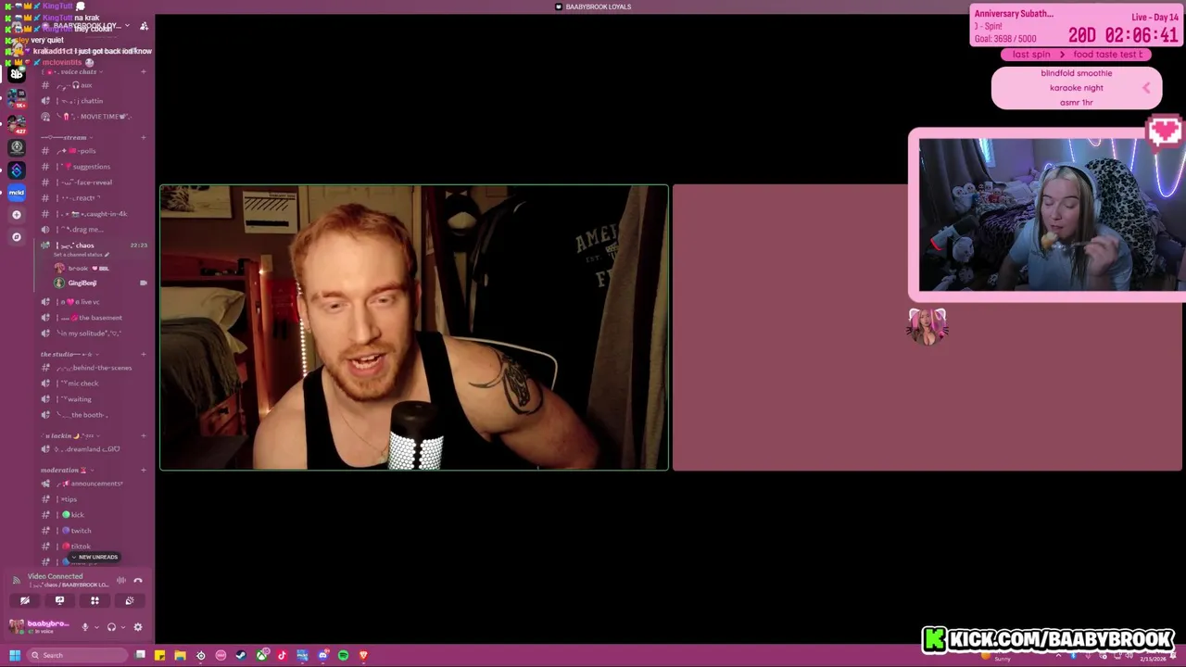Image resolution: width=1186 pixels, height=667 pixels.
Task: Open Spotify from the taskbar
Action: click(343, 655)
